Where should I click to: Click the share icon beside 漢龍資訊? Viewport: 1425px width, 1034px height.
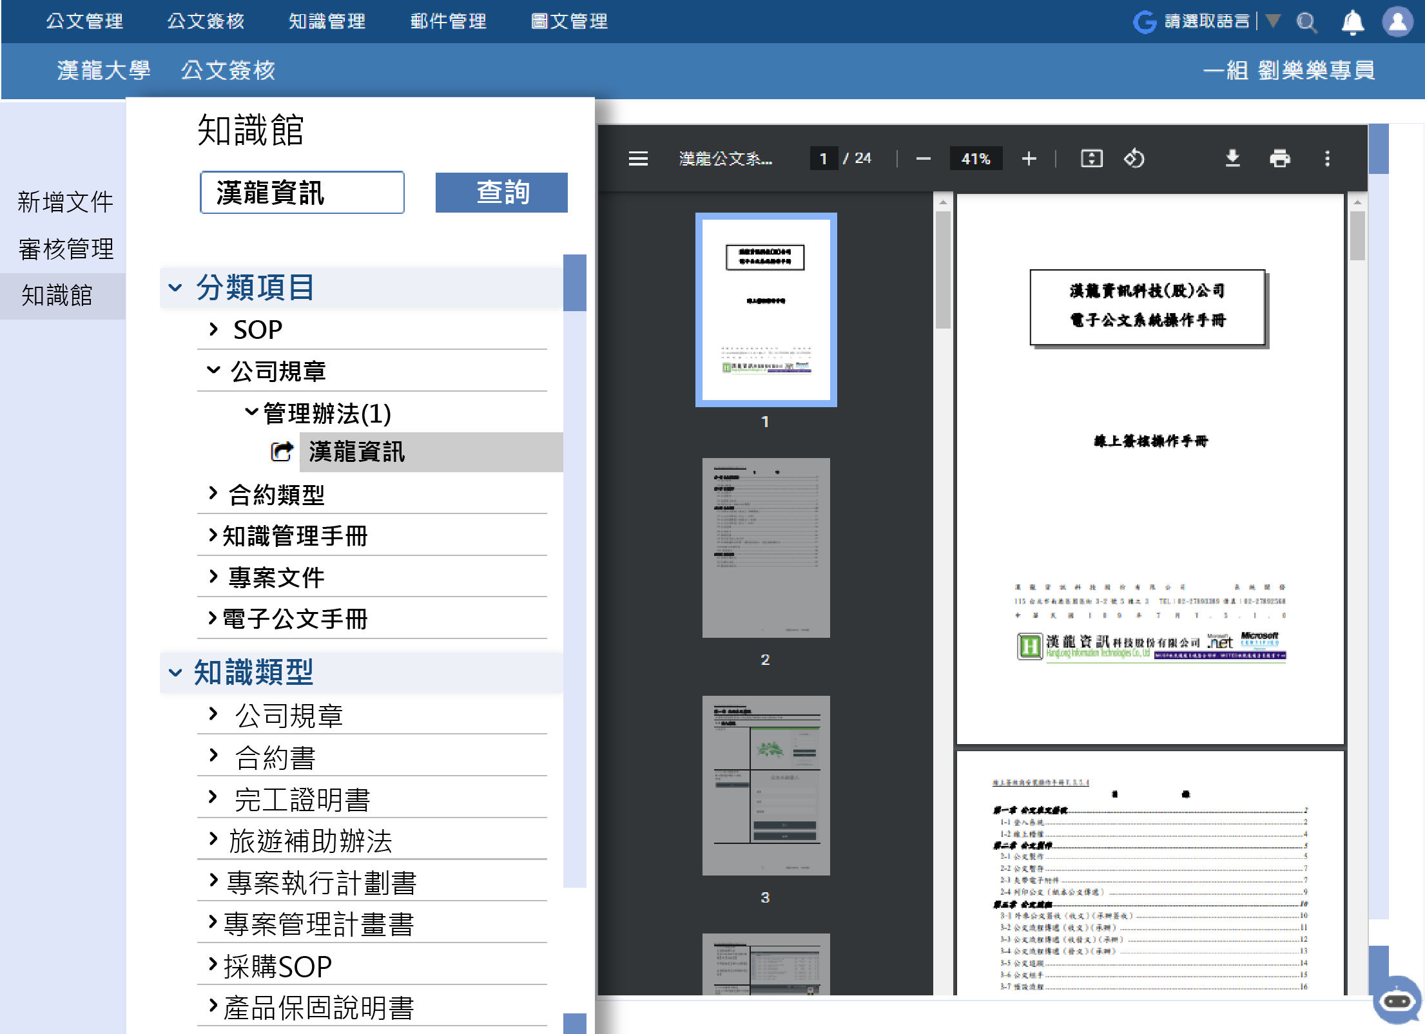(x=281, y=452)
